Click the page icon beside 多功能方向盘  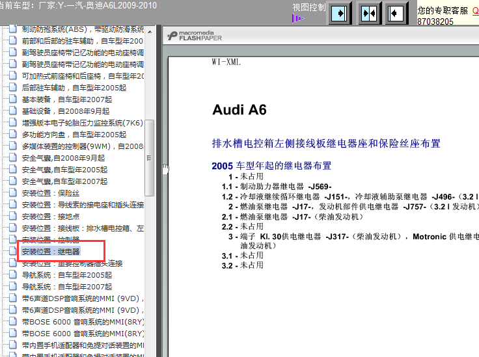pyautogui.click(x=12, y=134)
